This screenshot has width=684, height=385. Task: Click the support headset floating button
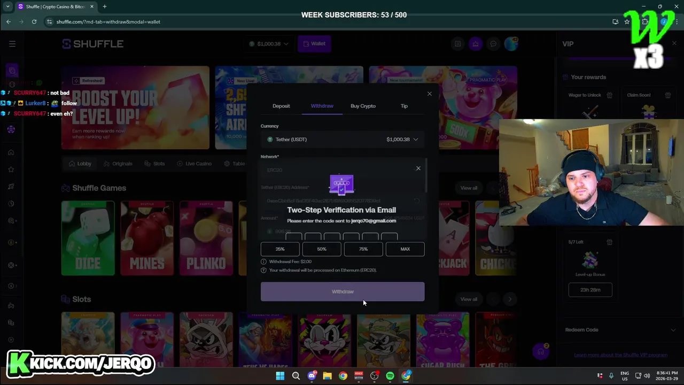click(x=541, y=352)
